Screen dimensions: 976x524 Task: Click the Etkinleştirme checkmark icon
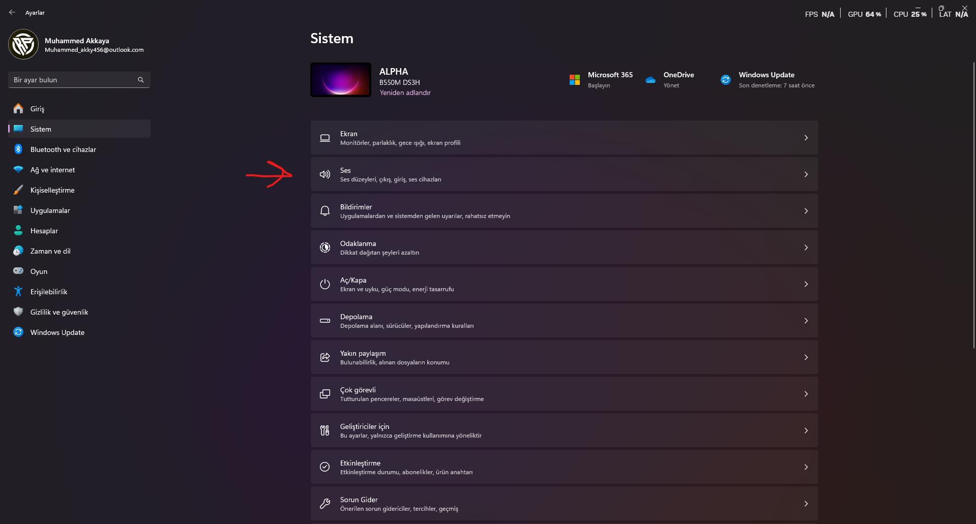pos(325,467)
